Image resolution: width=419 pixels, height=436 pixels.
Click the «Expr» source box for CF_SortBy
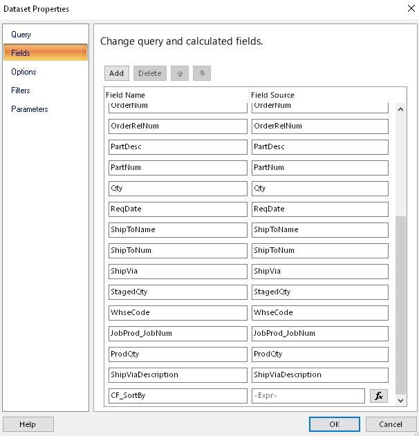(x=308, y=396)
